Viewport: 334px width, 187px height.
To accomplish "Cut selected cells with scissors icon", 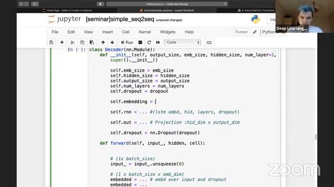I will (73, 43).
